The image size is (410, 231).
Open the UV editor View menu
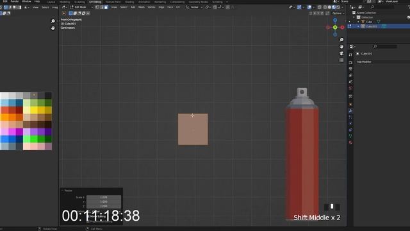[36, 7]
